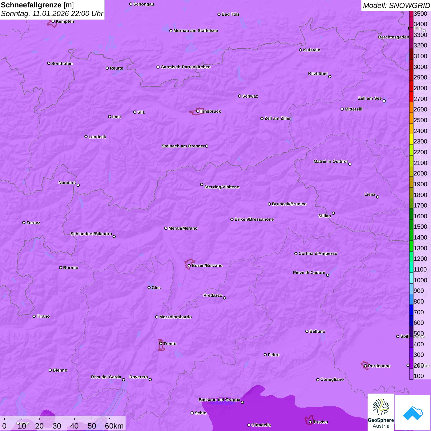Click the 'Cortina d'Ampezzo' label
The height and width of the screenshot is (431, 431).
tap(318, 253)
